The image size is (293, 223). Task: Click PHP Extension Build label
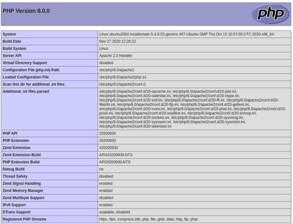[x=21, y=162]
